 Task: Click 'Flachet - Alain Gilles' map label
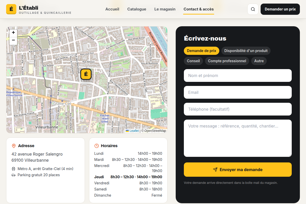coord(105,119)
